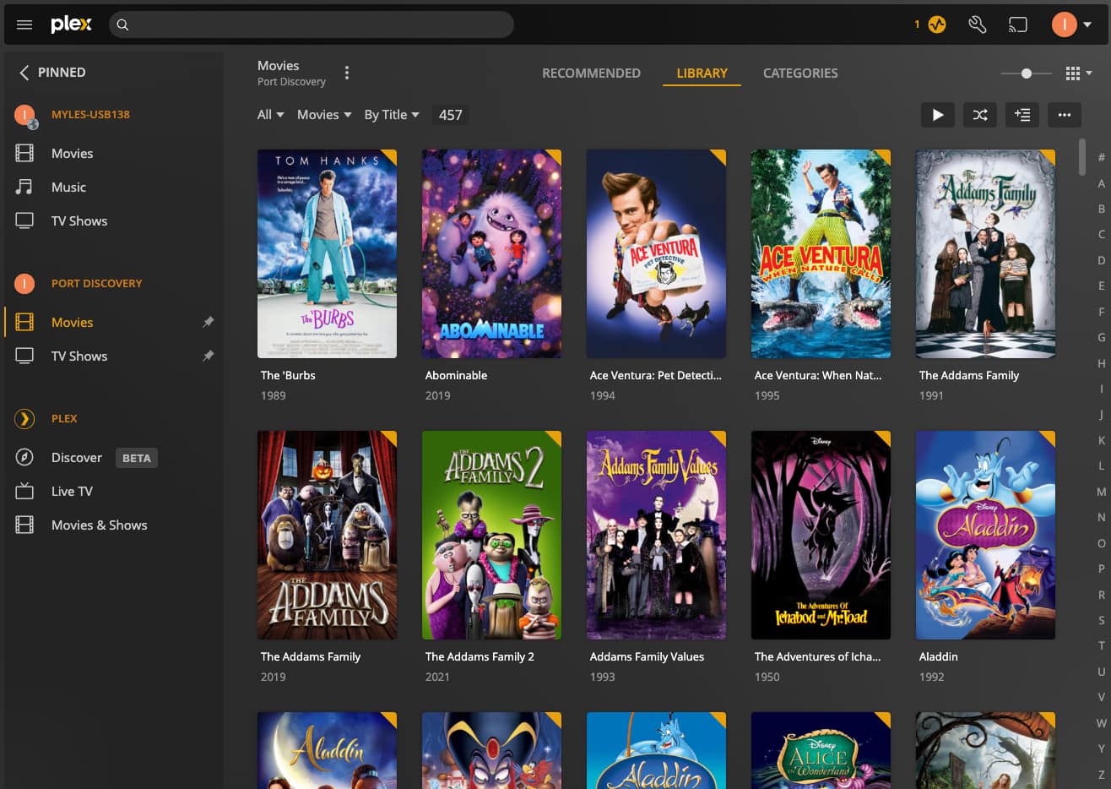Add library to playlist icon

click(x=1022, y=115)
